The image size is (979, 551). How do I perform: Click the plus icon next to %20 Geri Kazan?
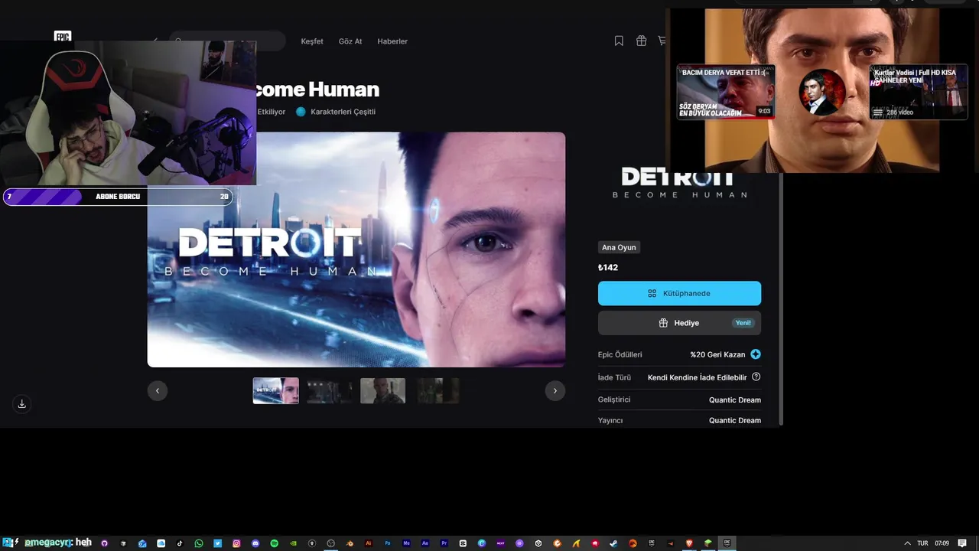[756, 354]
